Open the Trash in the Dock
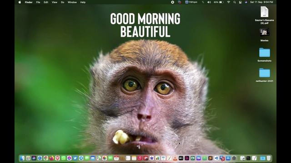291x163 pixels. coord(269,158)
